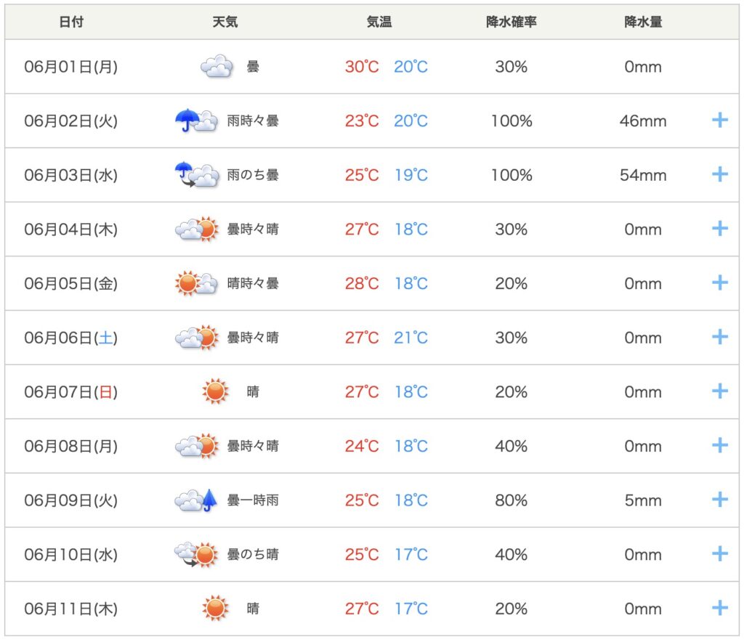Click the 80% rain chance on 06月09日

[x=511, y=500]
